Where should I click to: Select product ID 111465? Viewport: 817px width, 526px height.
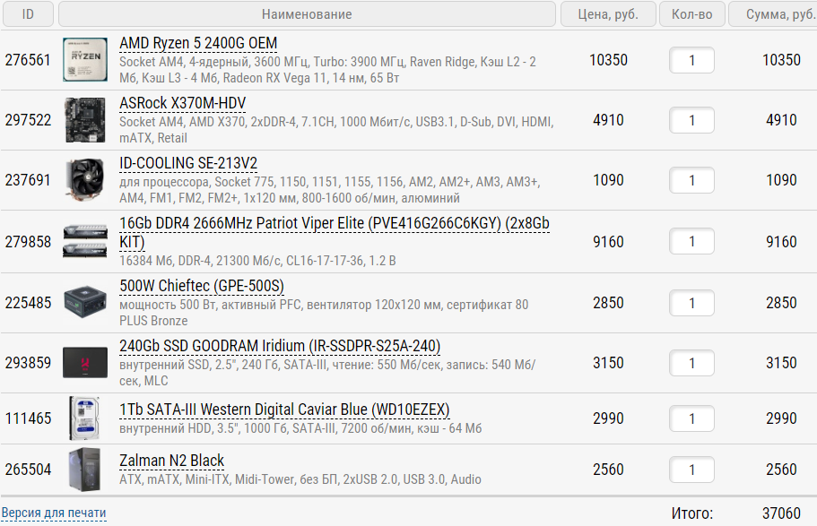coord(28,418)
